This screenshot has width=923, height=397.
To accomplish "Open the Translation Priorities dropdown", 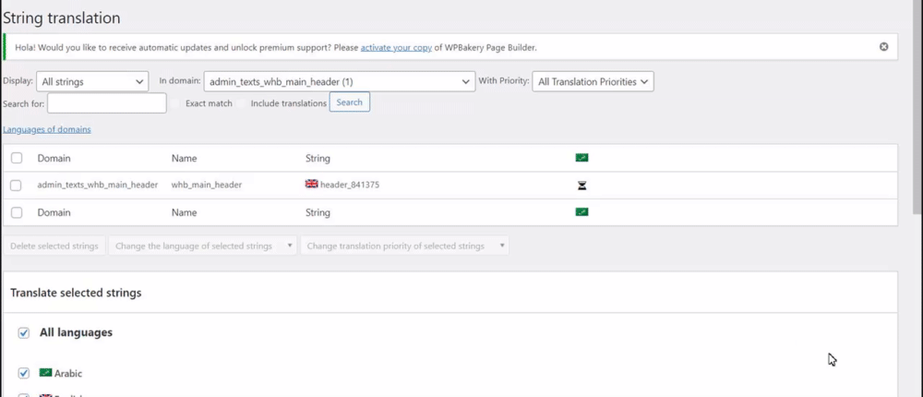I will (593, 82).
